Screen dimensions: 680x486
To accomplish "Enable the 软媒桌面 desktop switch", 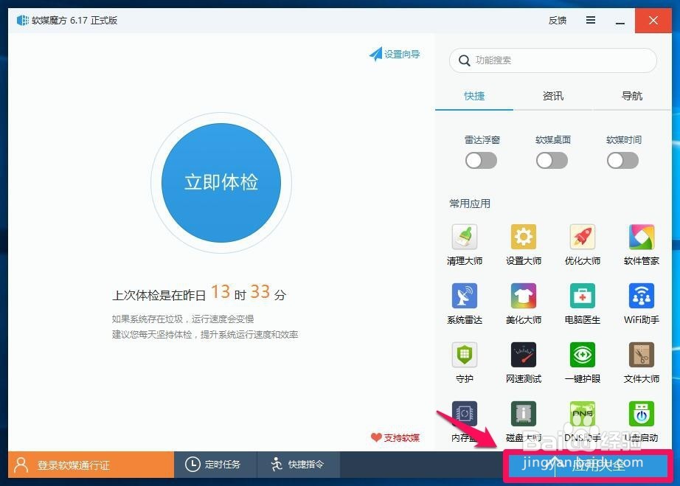I will pyautogui.click(x=551, y=160).
